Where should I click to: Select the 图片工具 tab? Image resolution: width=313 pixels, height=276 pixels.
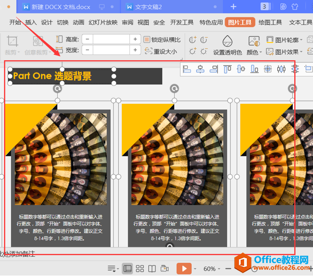tap(240, 22)
